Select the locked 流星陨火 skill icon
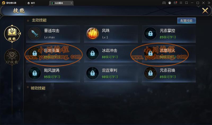The image size is (212, 125). click(x=150, y=53)
